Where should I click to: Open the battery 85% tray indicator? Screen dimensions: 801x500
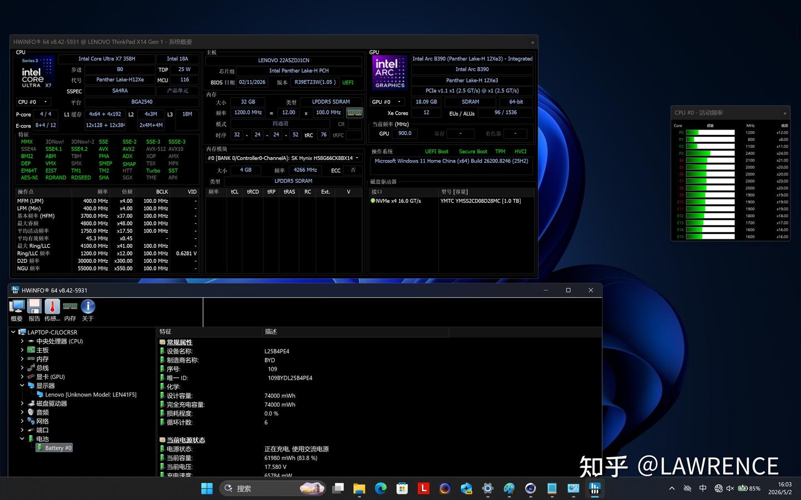click(x=749, y=488)
